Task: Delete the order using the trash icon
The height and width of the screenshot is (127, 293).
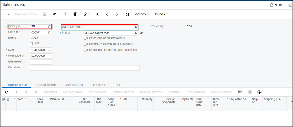Action: [75, 14]
